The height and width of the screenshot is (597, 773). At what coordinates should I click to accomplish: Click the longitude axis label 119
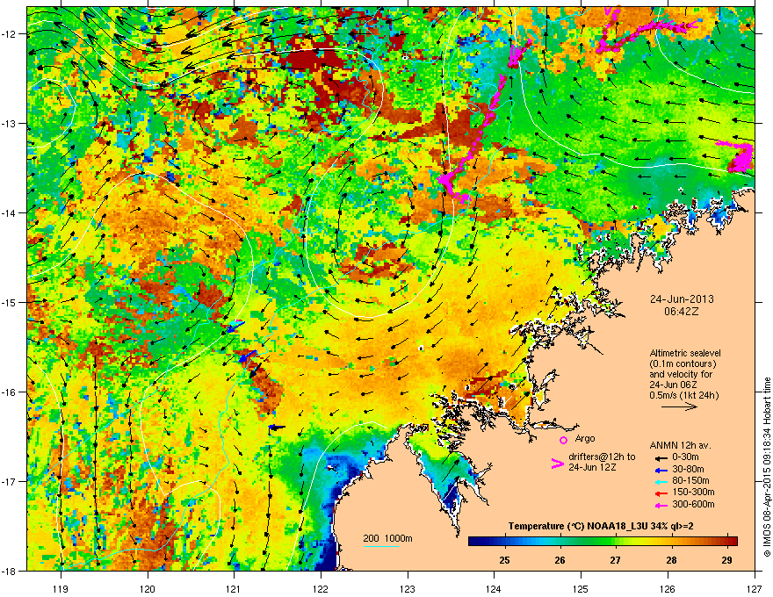61,589
